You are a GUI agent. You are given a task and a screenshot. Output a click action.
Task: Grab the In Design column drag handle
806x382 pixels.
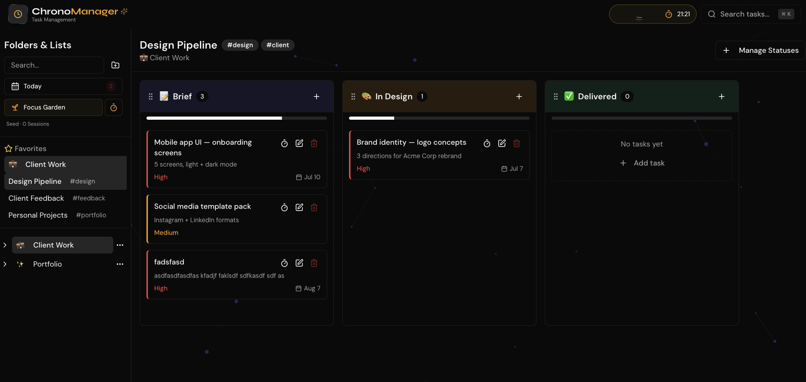[x=353, y=97]
